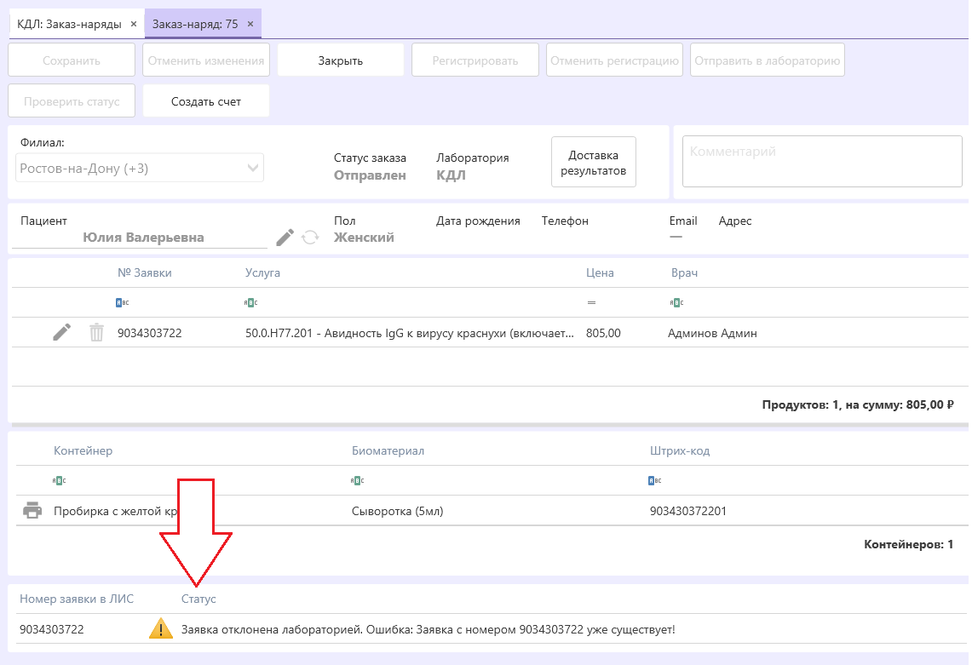Click Отправить в лабораторию button
The height and width of the screenshot is (665, 972).
pyautogui.click(x=767, y=60)
